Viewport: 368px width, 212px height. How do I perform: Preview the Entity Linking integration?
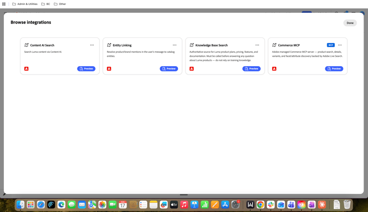169,69
